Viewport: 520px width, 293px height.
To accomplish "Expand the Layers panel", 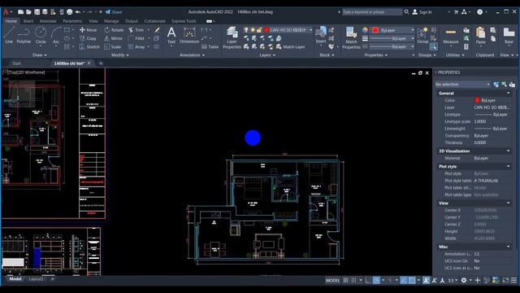I will coord(267,55).
